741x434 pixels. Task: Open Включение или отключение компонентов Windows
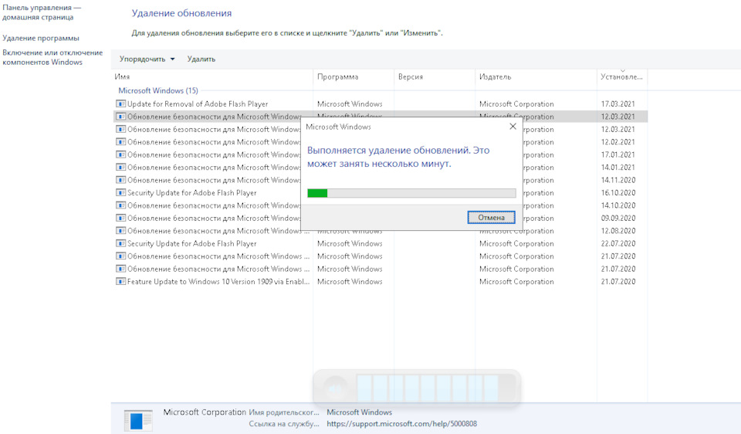(52, 57)
